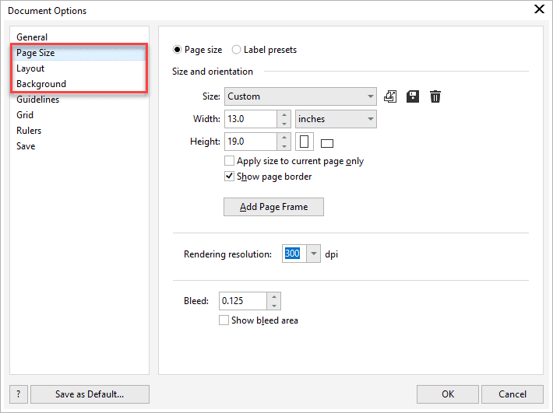The width and height of the screenshot is (553, 413).
Task: Enable Apply size to current page only
Action: click(x=229, y=161)
